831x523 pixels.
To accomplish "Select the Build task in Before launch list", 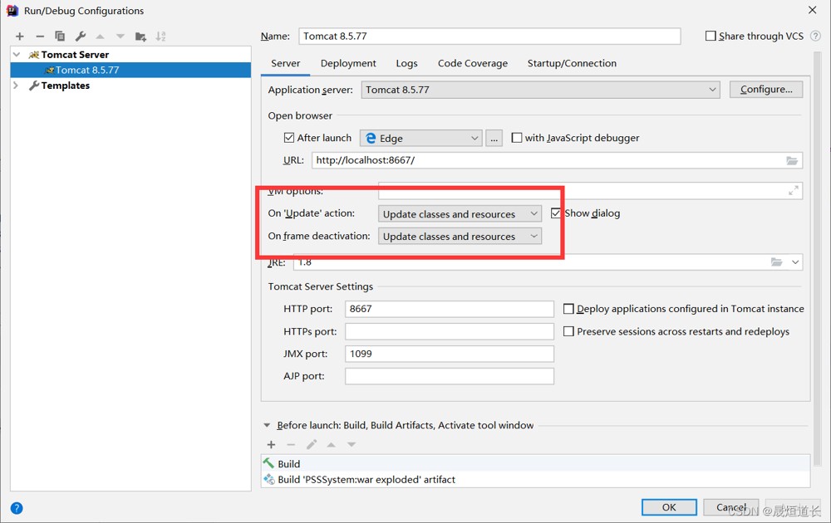I will 535,464.
